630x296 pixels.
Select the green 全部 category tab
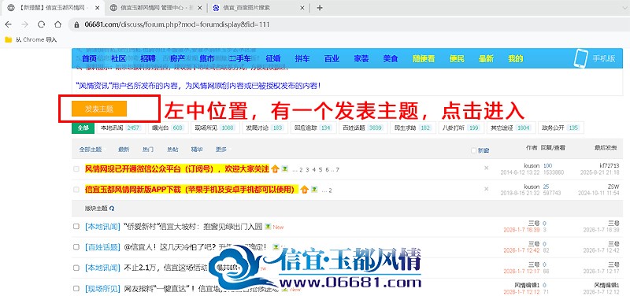[x=83, y=128]
